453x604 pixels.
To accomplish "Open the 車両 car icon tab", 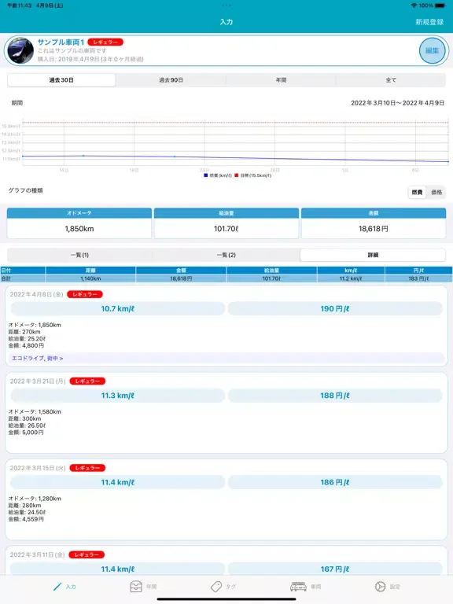I will (x=298, y=586).
